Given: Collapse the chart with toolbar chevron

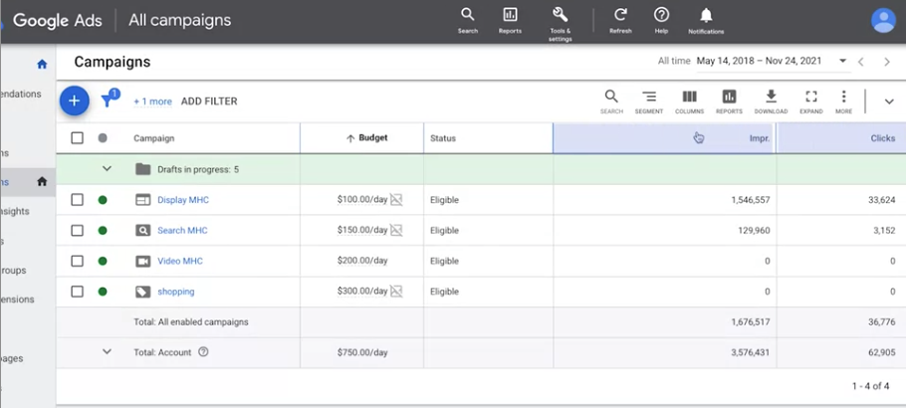Looking at the screenshot, I should (889, 102).
